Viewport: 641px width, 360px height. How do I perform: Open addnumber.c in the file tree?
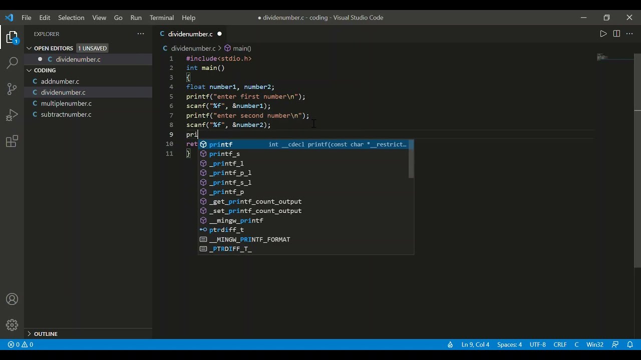(88, 81)
